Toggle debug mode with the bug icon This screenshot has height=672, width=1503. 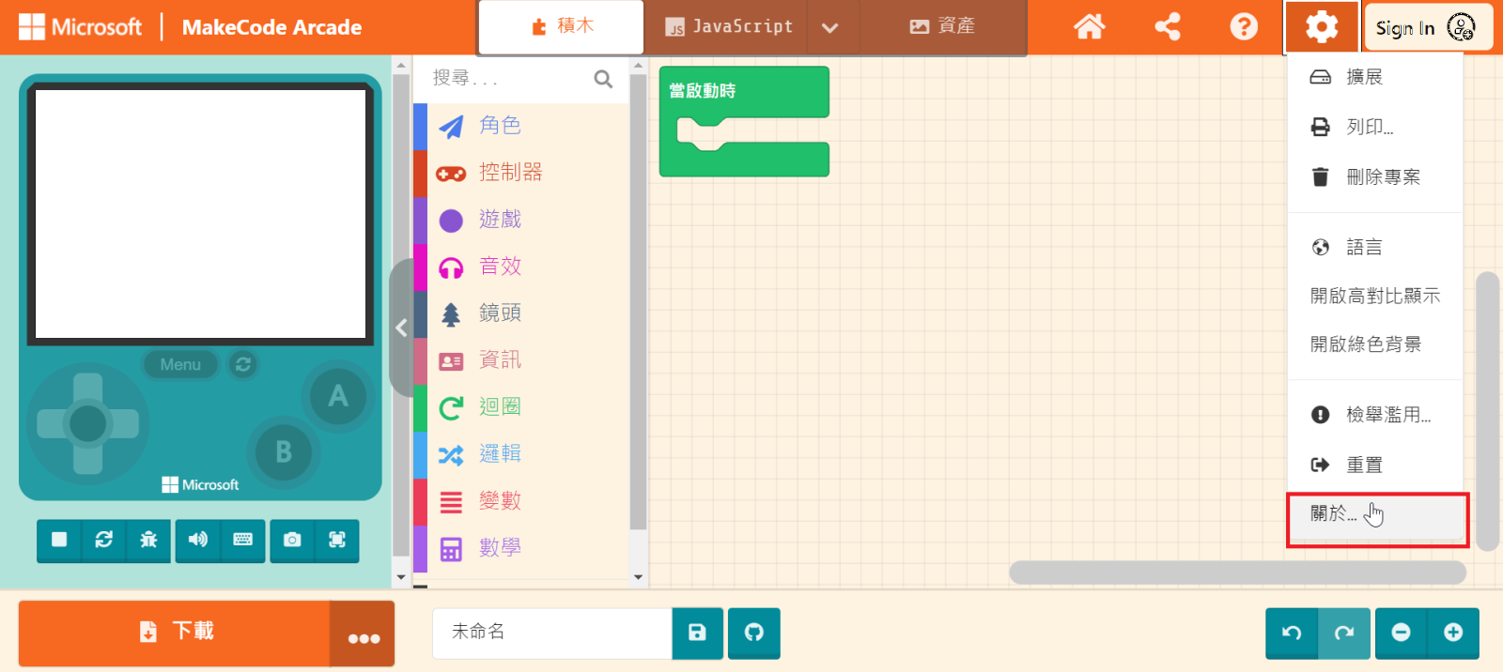pos(148,540)
